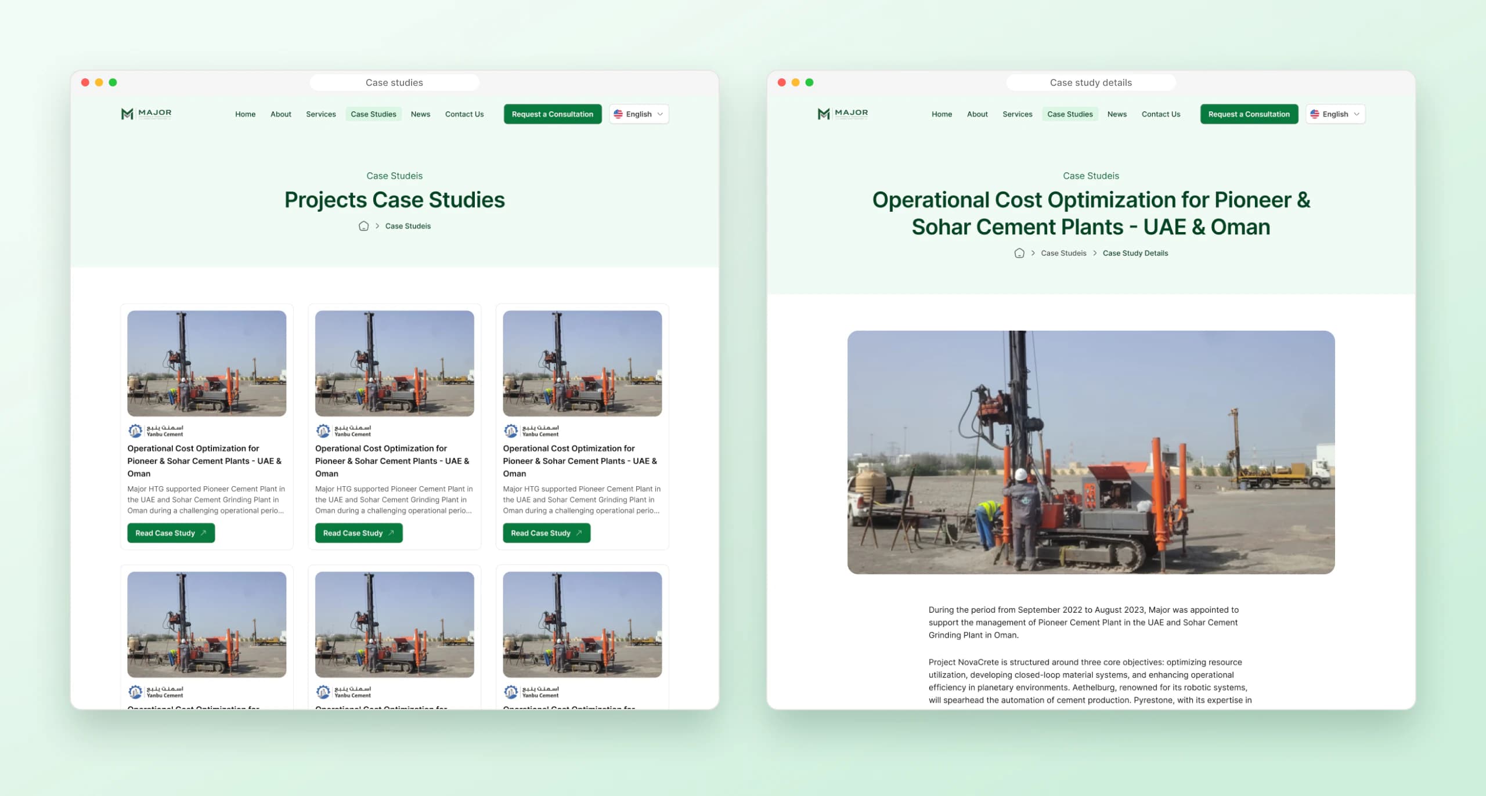The height and width of the screenshot is (796, 1486).
Task: Click Read Case Study on right card
Action: coord(547,533)
